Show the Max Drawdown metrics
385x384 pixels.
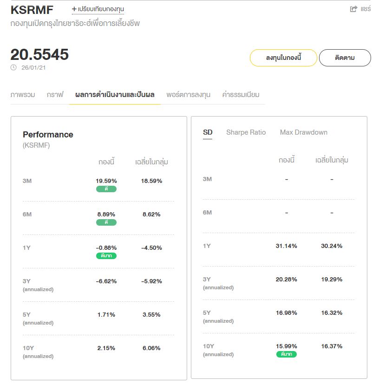(x=303, y=132)
